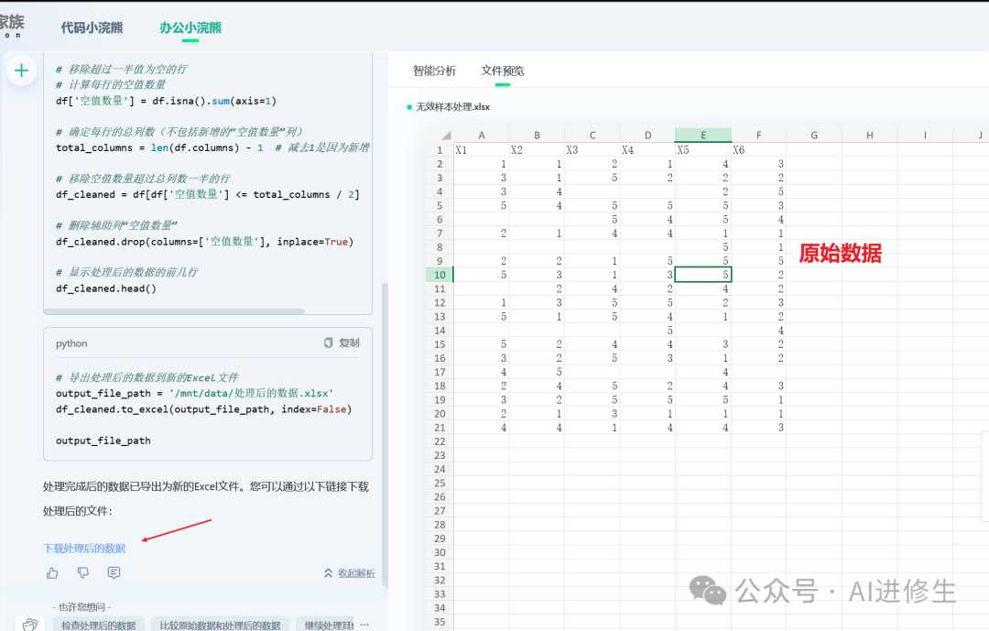Choose the 检查处理后的数据 suggestion
This screenshot has width=989, height=631.
click(x=98, y=625)
